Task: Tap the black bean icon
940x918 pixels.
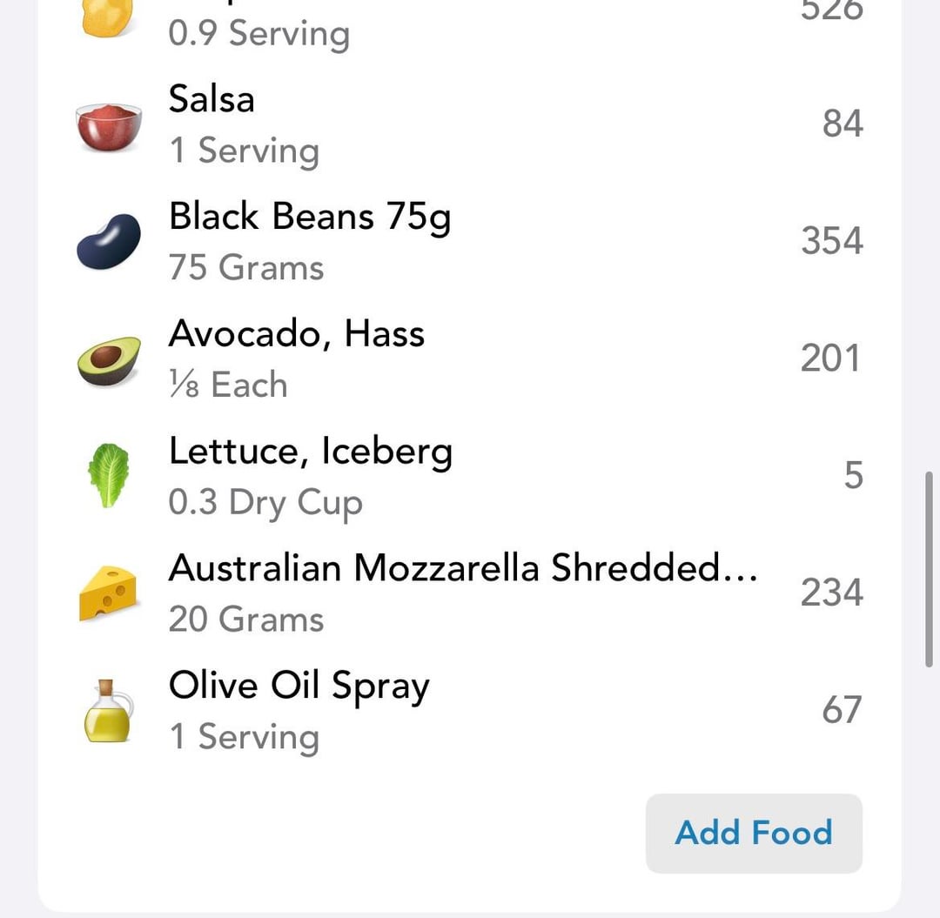Action: 109,242
